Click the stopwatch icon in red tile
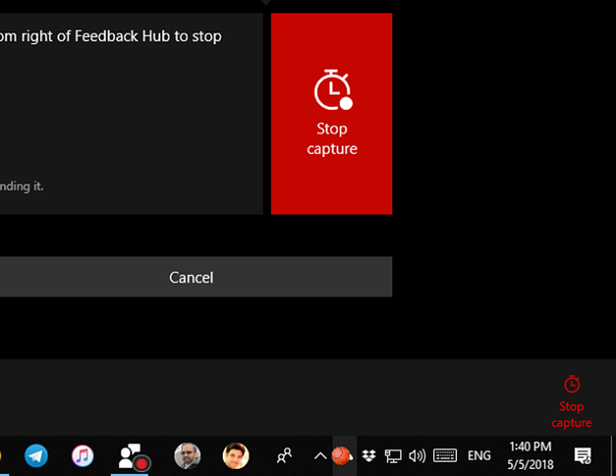The image size is (616, 476). click(x=332, y=91)
